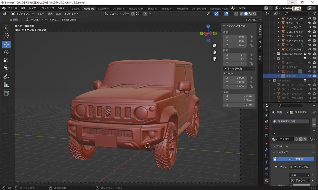Screen dimensions: 318x190
Task: Open the レンダー menu
Action: click(x=34, y=8)
